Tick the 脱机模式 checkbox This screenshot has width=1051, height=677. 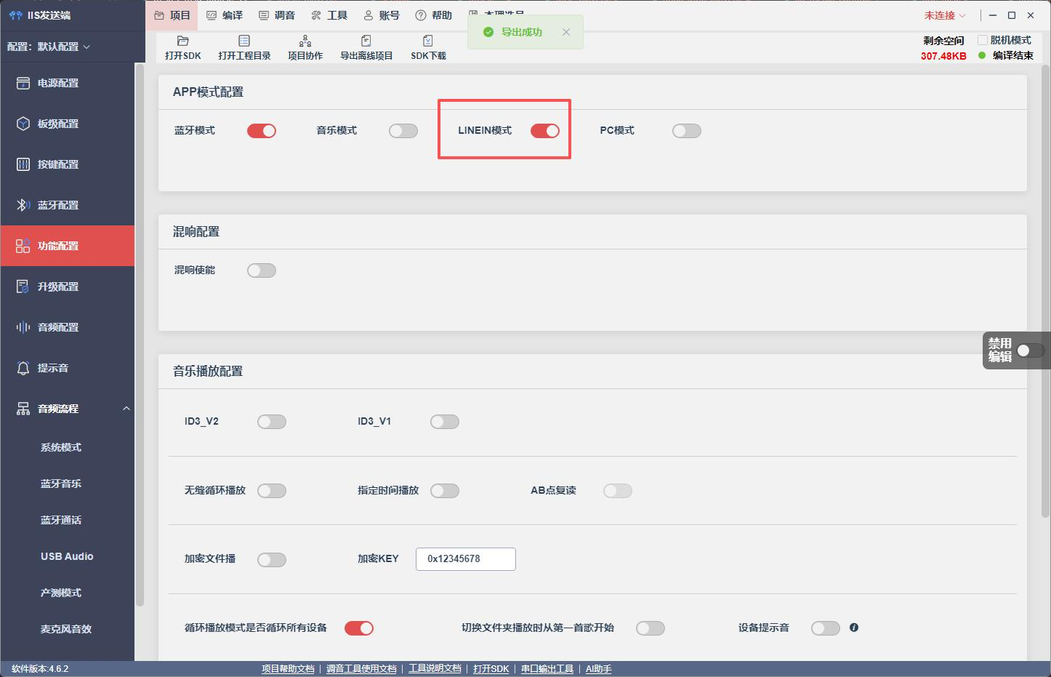(x=983, y=40)
